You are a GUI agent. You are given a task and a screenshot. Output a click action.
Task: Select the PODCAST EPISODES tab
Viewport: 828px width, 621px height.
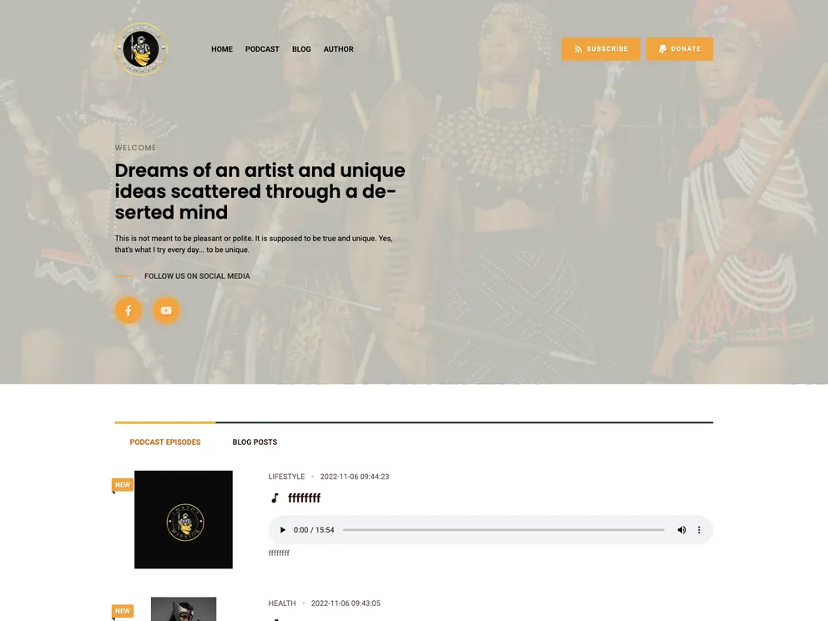165,442
